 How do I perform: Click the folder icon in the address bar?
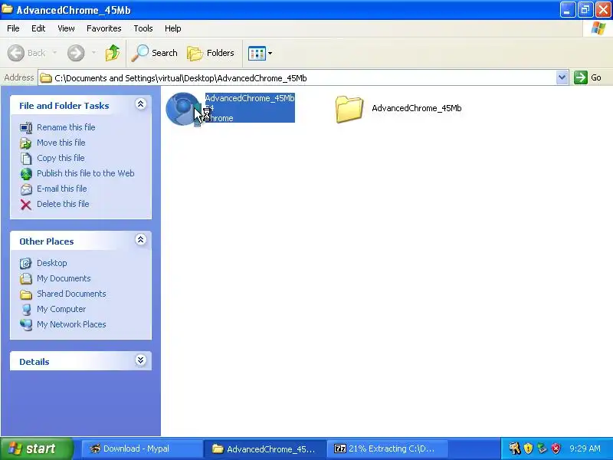46,78
